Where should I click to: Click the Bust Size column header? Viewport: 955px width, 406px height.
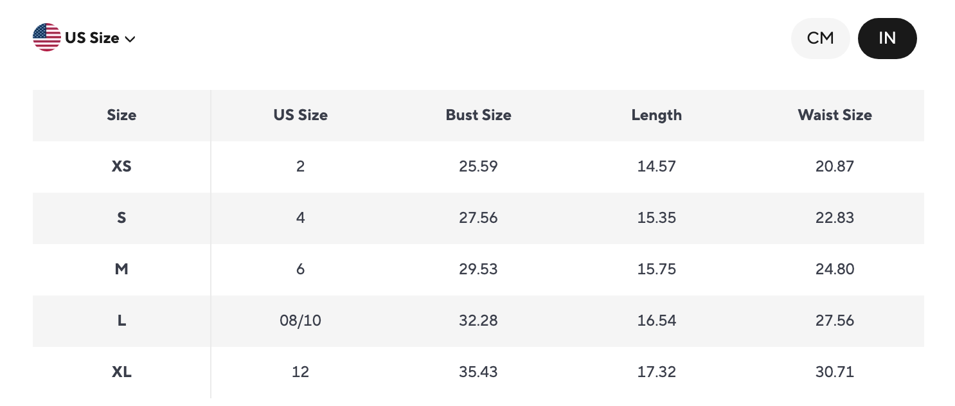(x=478, y=116)
